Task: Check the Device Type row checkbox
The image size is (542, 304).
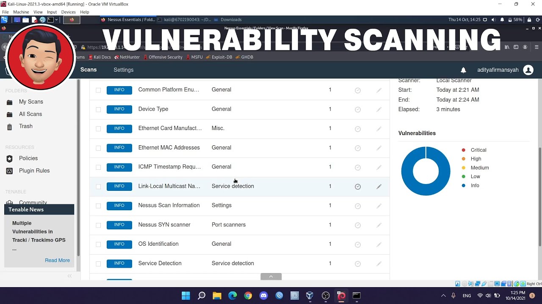Action: (x=98, y=109)
